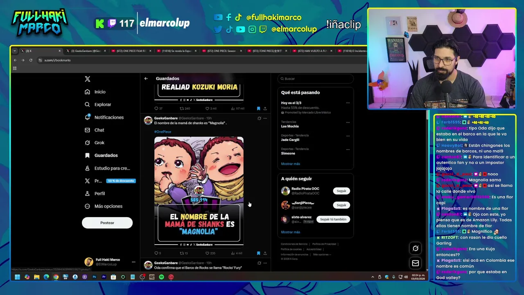Viewport: 524px width, 295px height.
Task: Toggle bookmark on the Kozuki Moria post
Action: [x=258, y=109]
